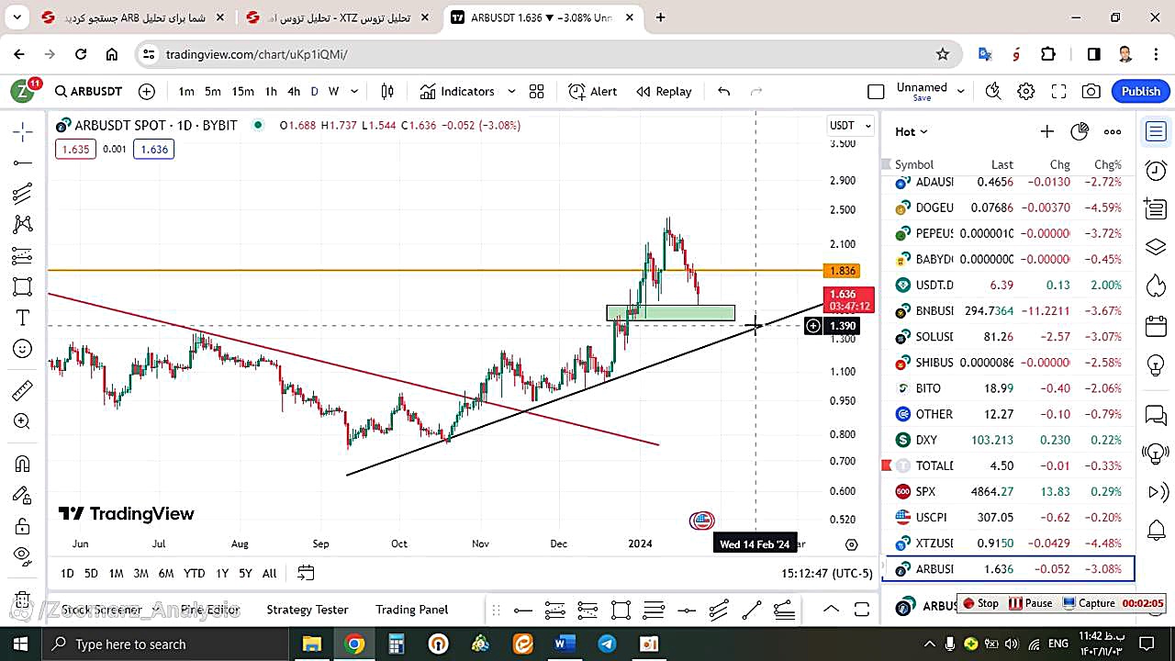Click the orange 1.836 price label
Viewport: 1175px width, 661px height.
tap(843, 271)
